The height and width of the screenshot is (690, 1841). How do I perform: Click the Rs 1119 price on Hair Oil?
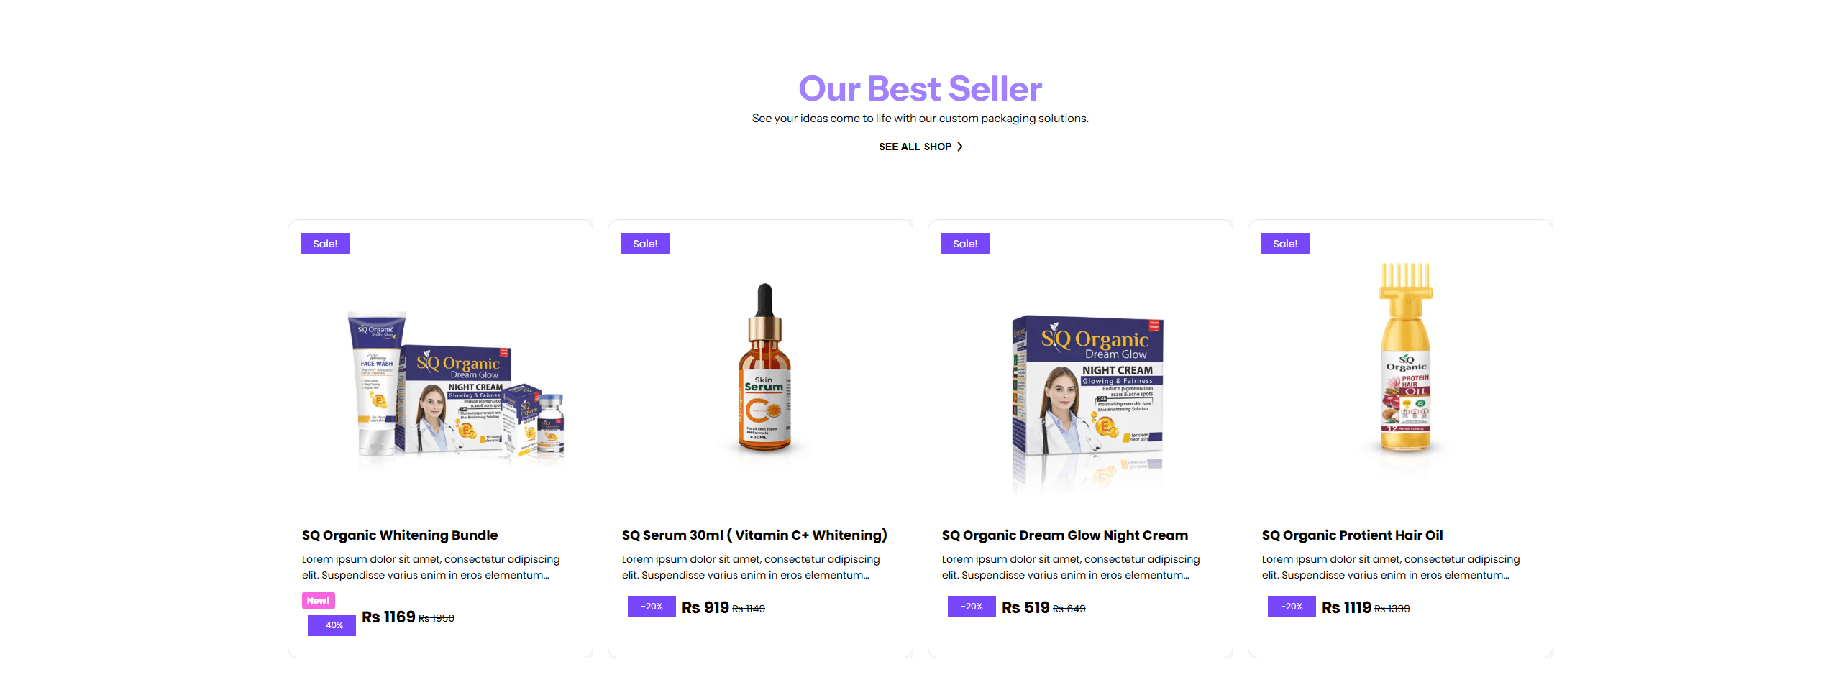point(1346,608)
